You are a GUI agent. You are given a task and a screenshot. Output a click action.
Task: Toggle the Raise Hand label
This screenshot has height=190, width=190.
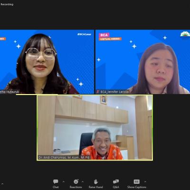[95, 187]
